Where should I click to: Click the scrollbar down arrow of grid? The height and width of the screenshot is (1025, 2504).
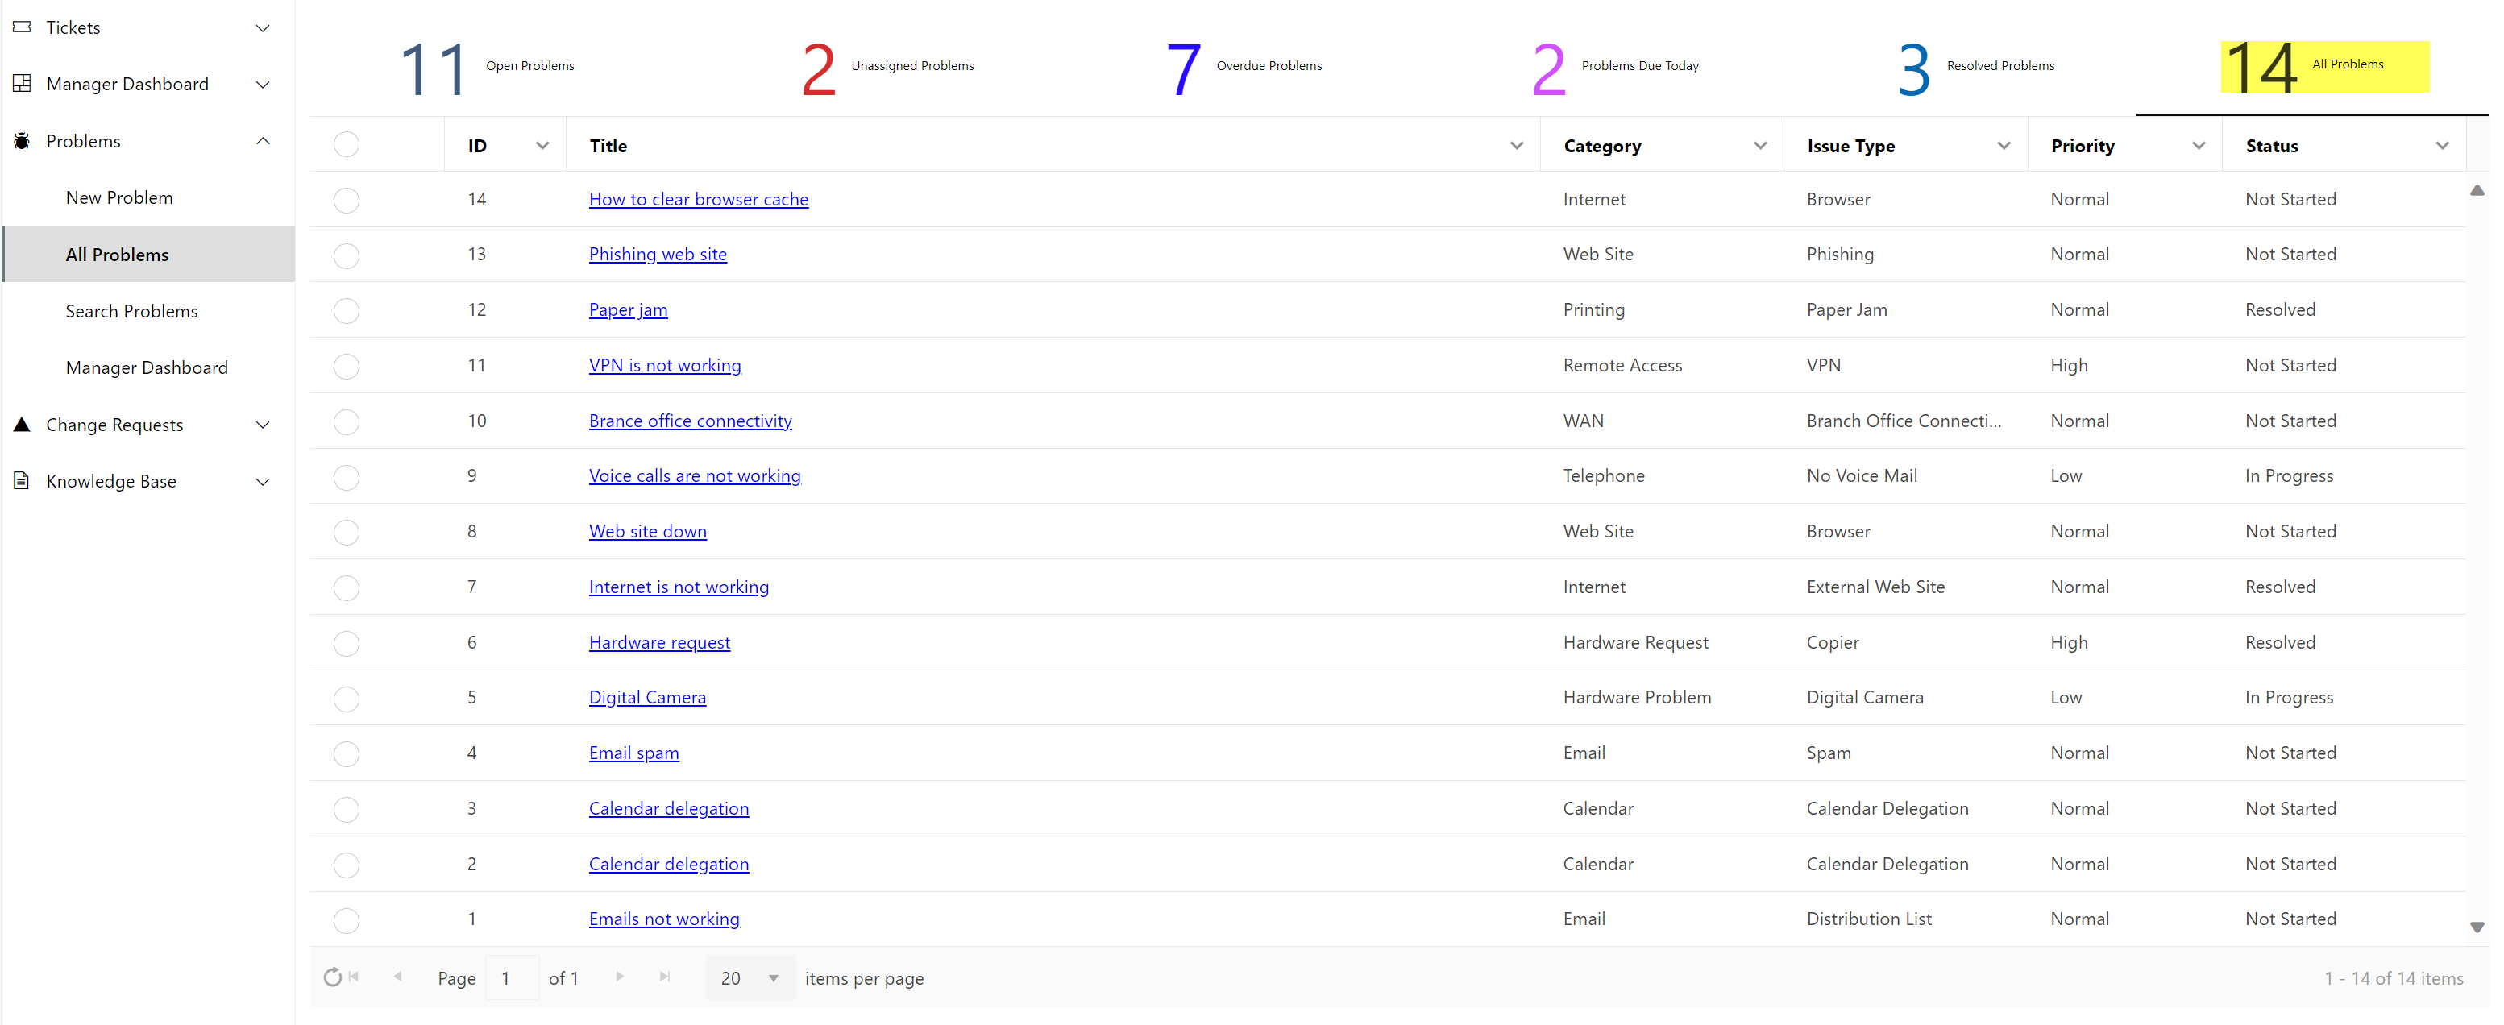coord(2476,927)
